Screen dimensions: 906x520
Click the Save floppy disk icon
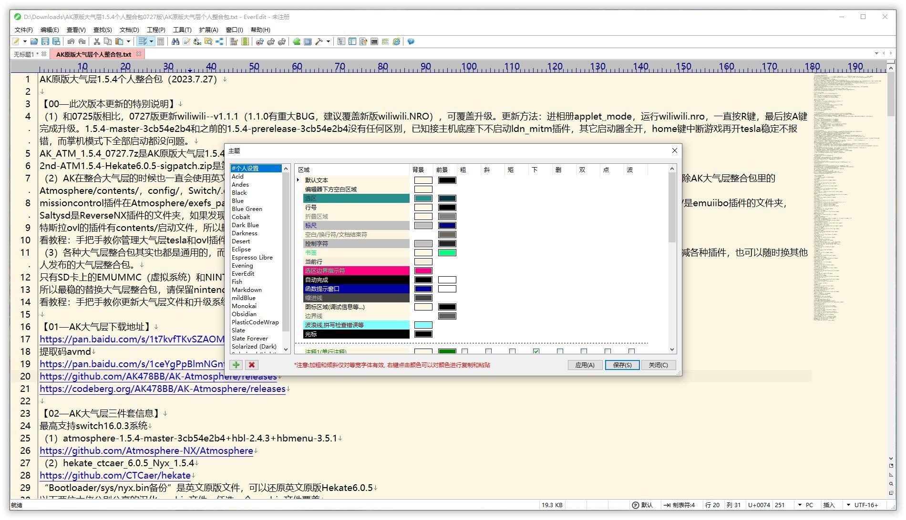45,42
